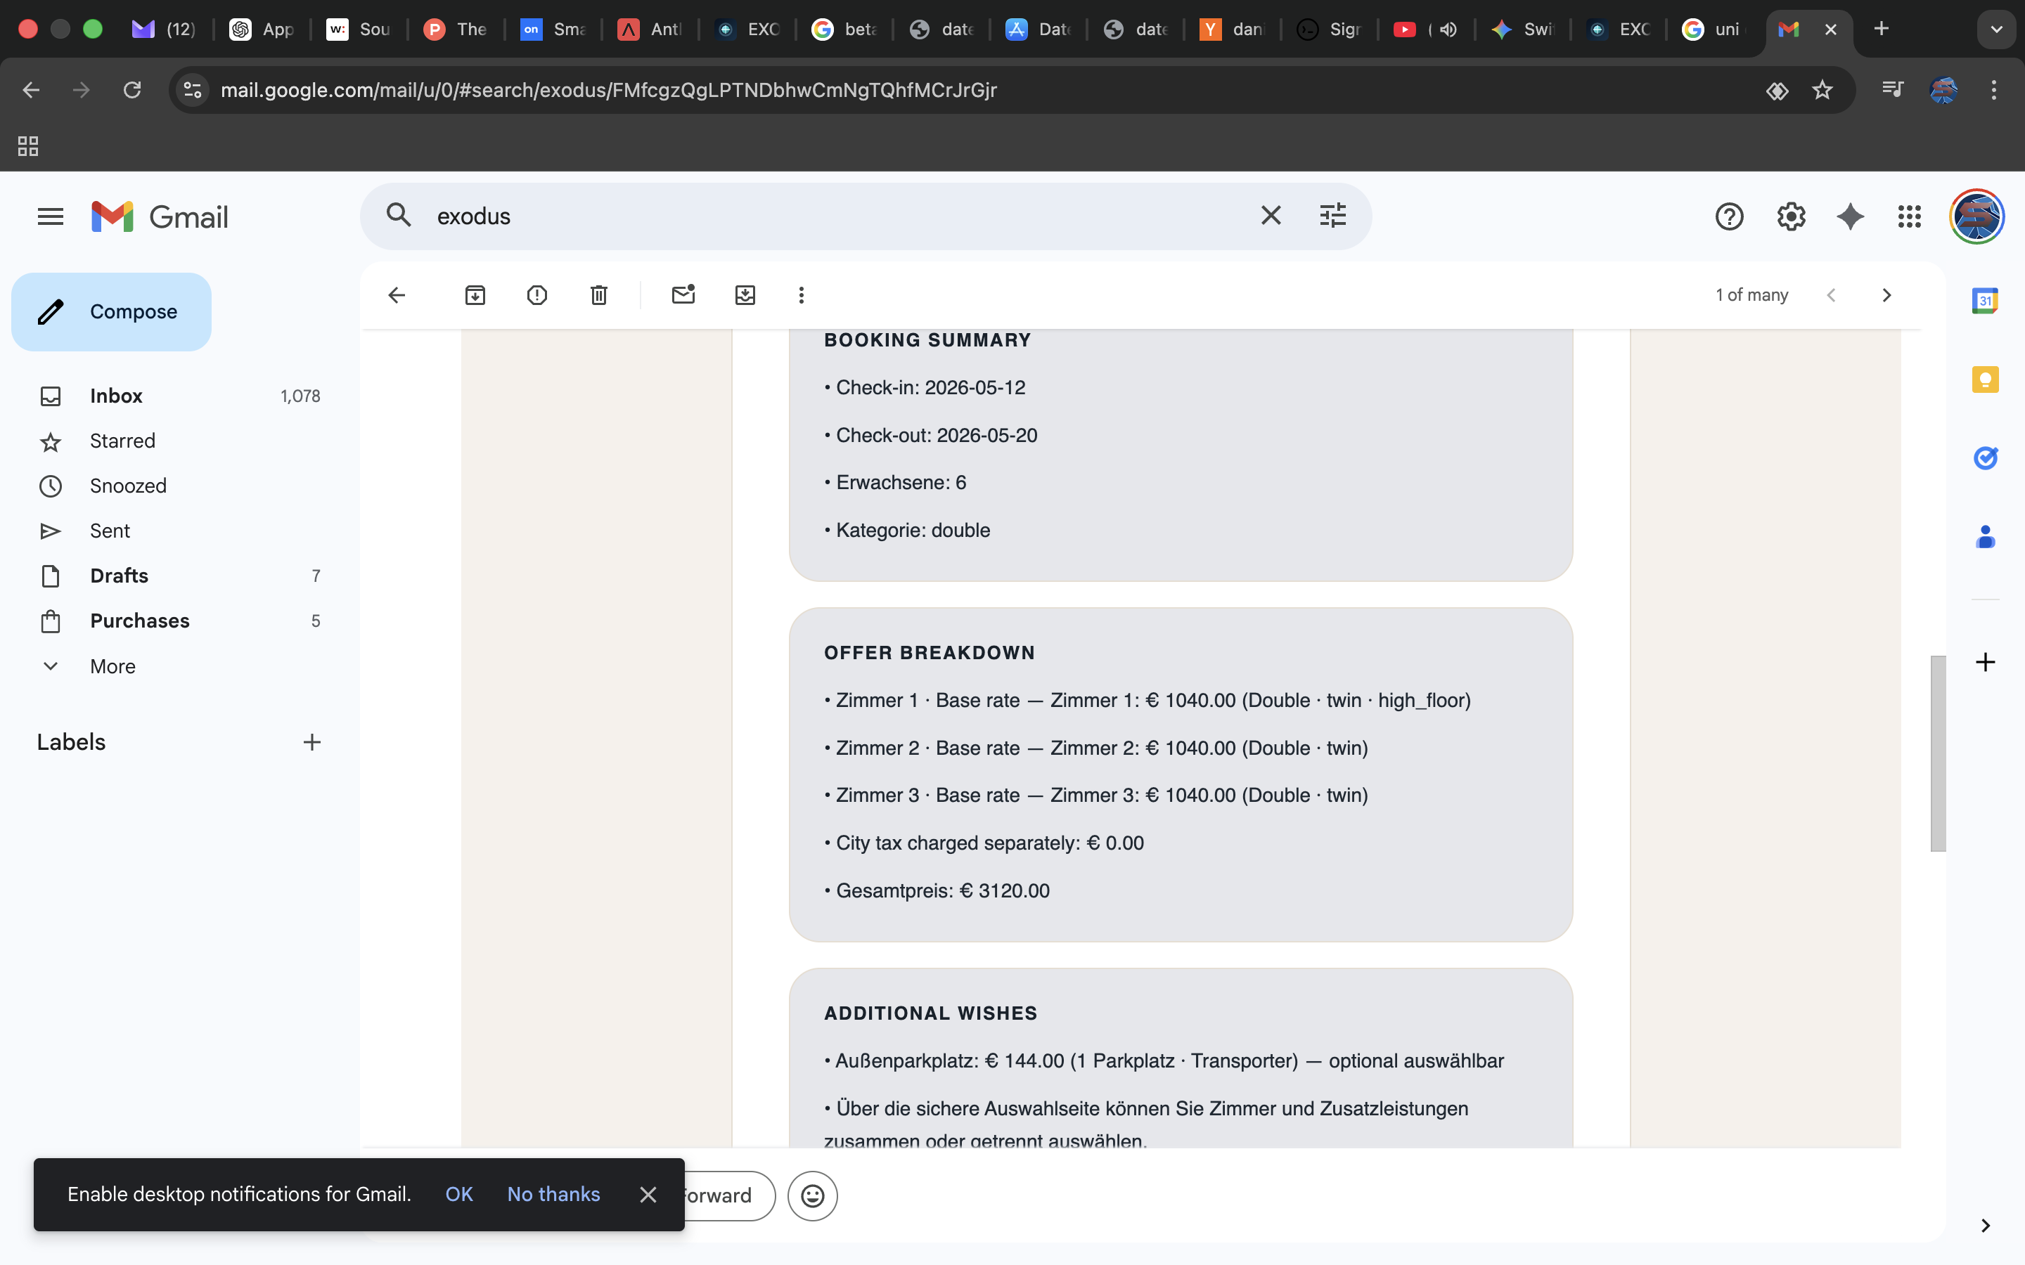2025x1265 pixels.
Task: Archive this email
Action: tap(475, 294)
